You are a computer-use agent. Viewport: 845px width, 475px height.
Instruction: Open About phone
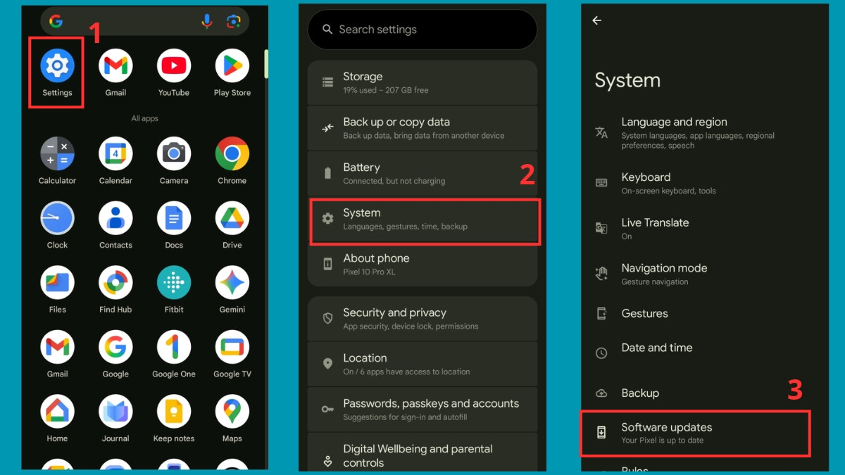(423, 264)
